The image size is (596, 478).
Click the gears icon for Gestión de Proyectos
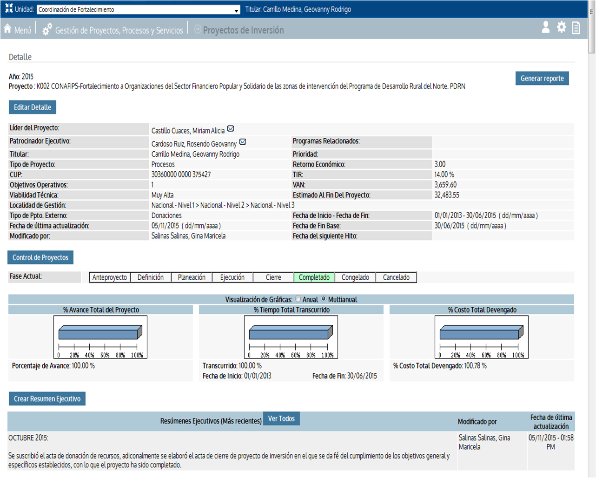pyautogui.click(x=47, y=30)
